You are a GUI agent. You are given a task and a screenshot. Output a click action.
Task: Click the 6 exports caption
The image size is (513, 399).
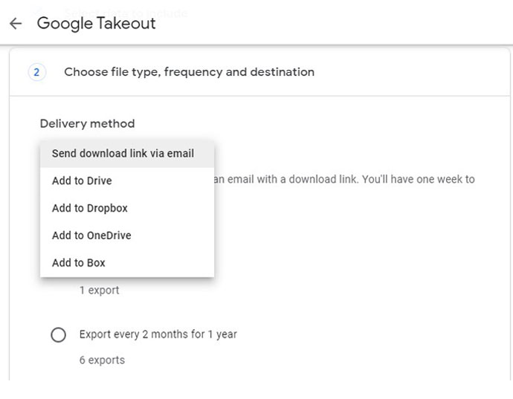(x=102, y=360)
